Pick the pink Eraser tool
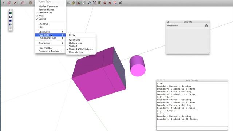The height and width of the screenshot is (131, 233). pyautogui.click(x=9, y=3)
